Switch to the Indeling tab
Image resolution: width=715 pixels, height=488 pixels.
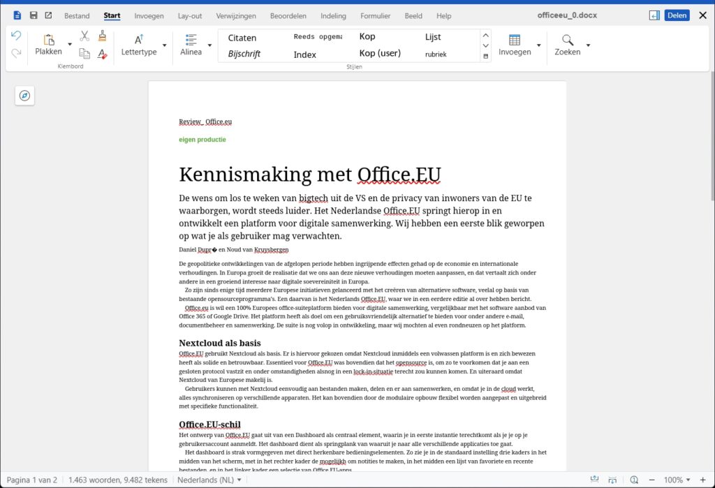[333, 16]
